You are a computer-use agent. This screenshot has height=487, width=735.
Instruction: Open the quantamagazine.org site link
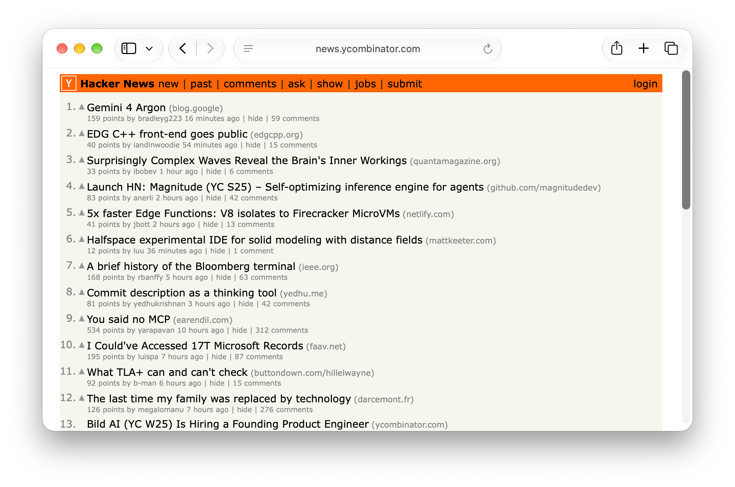455,161
